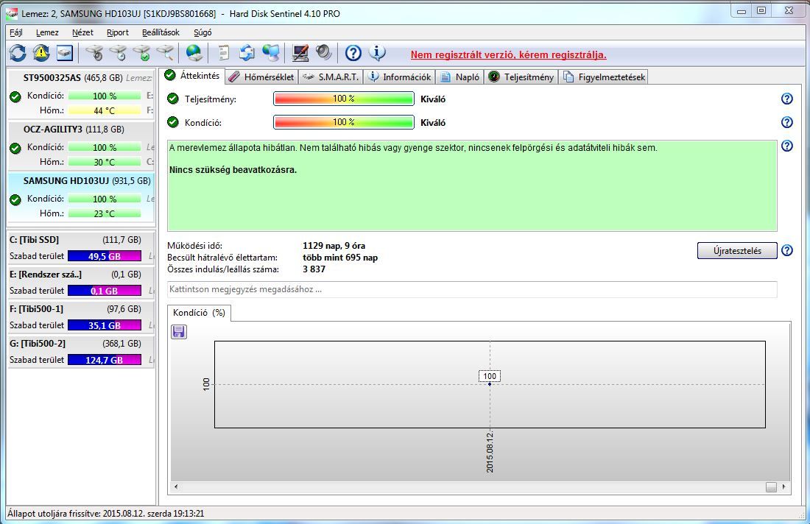This screenshot has width=810, height=524.
Task: Open the Fájl menu
Action: [x=16, y=32]
